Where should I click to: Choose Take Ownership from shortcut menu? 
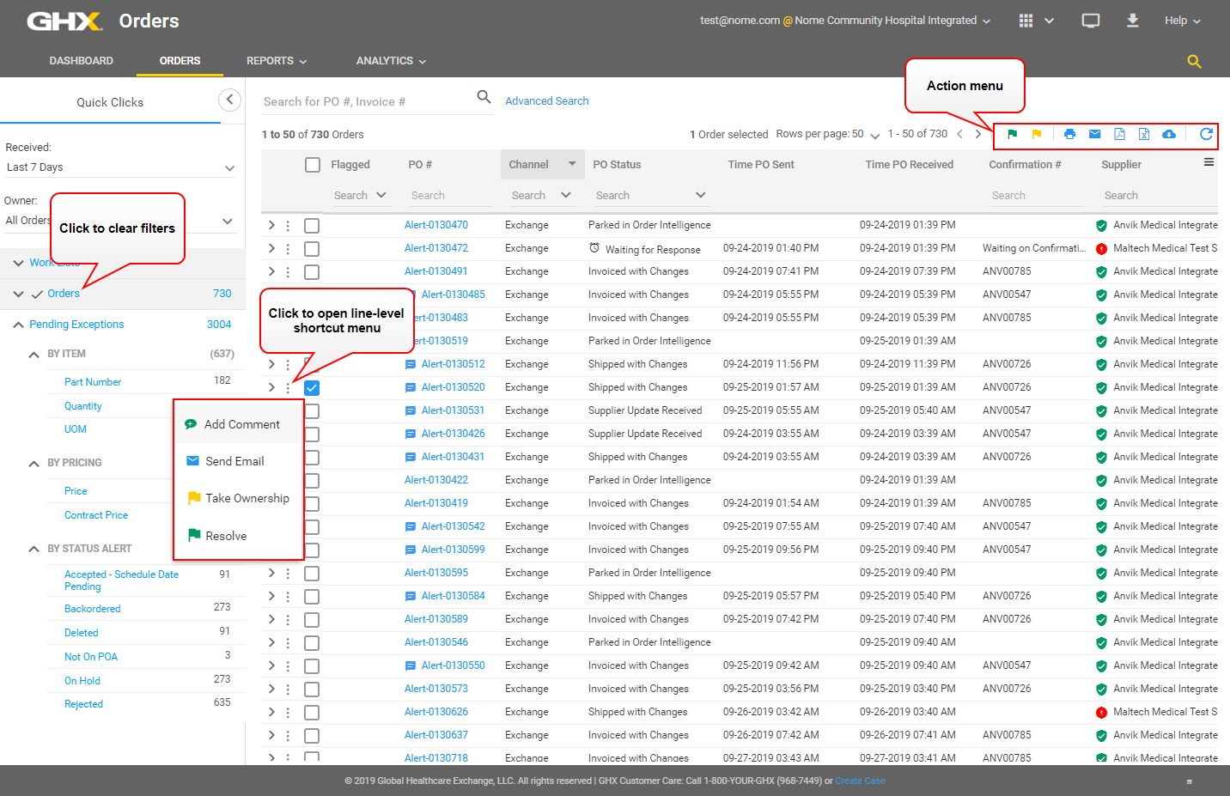tap(239, 498)
